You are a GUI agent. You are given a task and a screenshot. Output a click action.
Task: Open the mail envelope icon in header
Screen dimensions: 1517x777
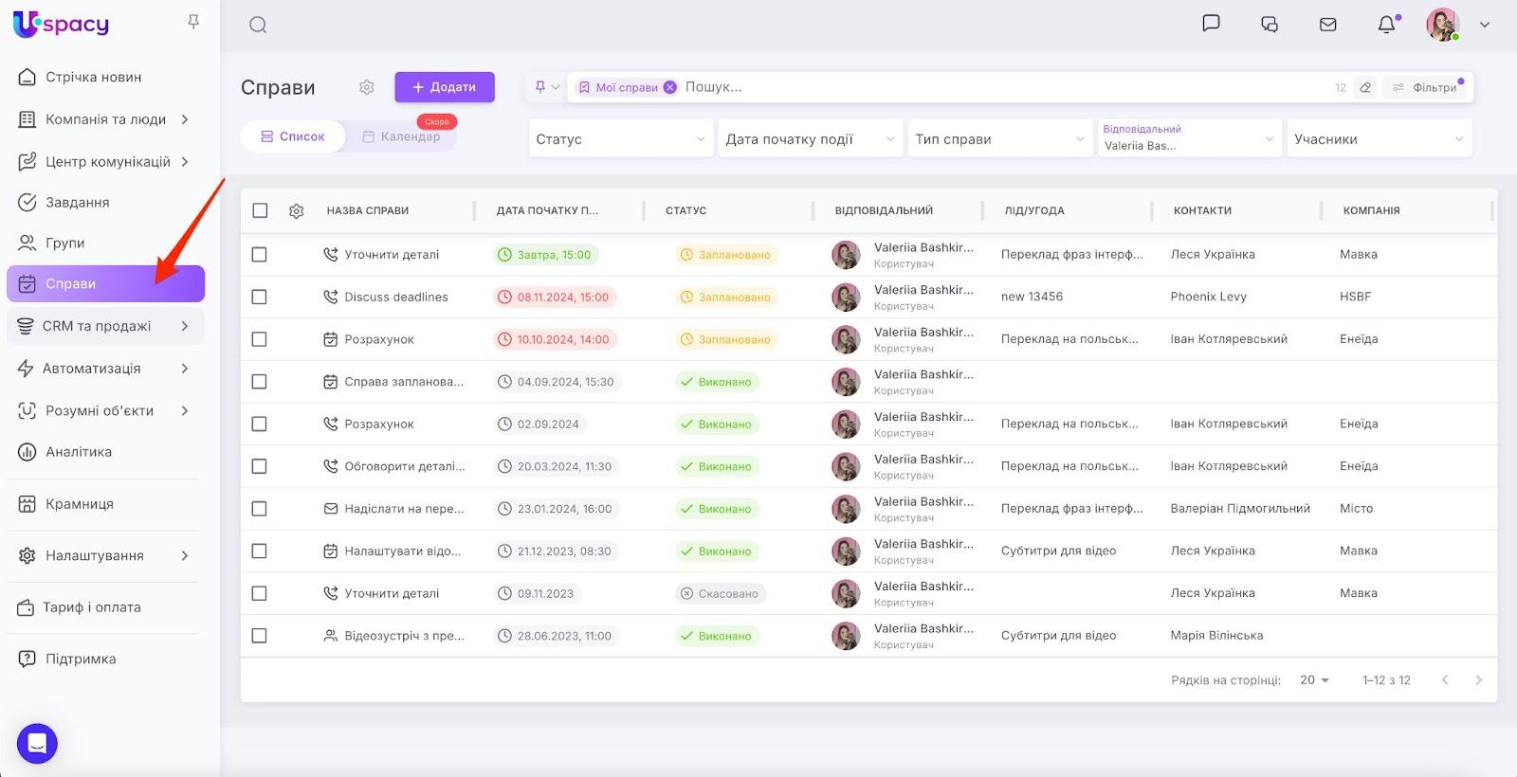[1327, 25]
